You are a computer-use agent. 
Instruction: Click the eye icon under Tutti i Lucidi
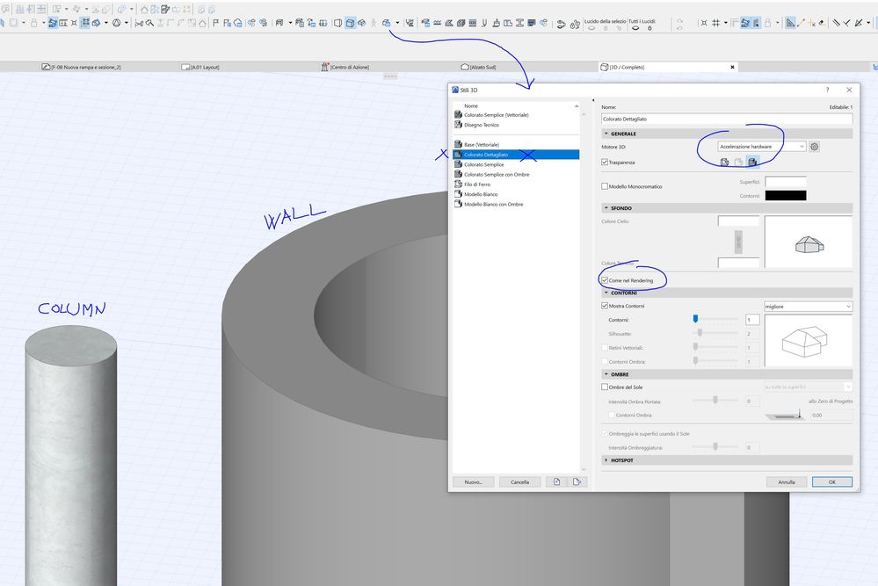636,26
